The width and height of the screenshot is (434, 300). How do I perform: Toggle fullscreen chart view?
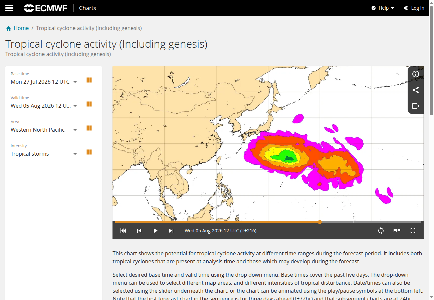tap(413, 231)
